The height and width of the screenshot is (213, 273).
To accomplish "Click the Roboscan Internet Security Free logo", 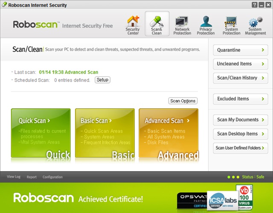I will tap(63, 25).
